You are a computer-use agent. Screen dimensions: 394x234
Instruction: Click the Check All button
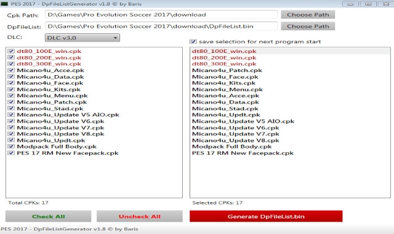coord(48,216)
